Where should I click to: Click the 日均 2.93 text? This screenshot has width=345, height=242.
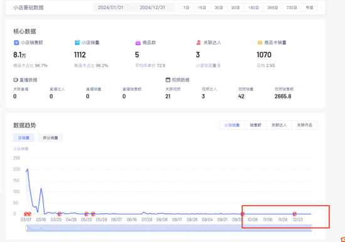tap(266, 66)
